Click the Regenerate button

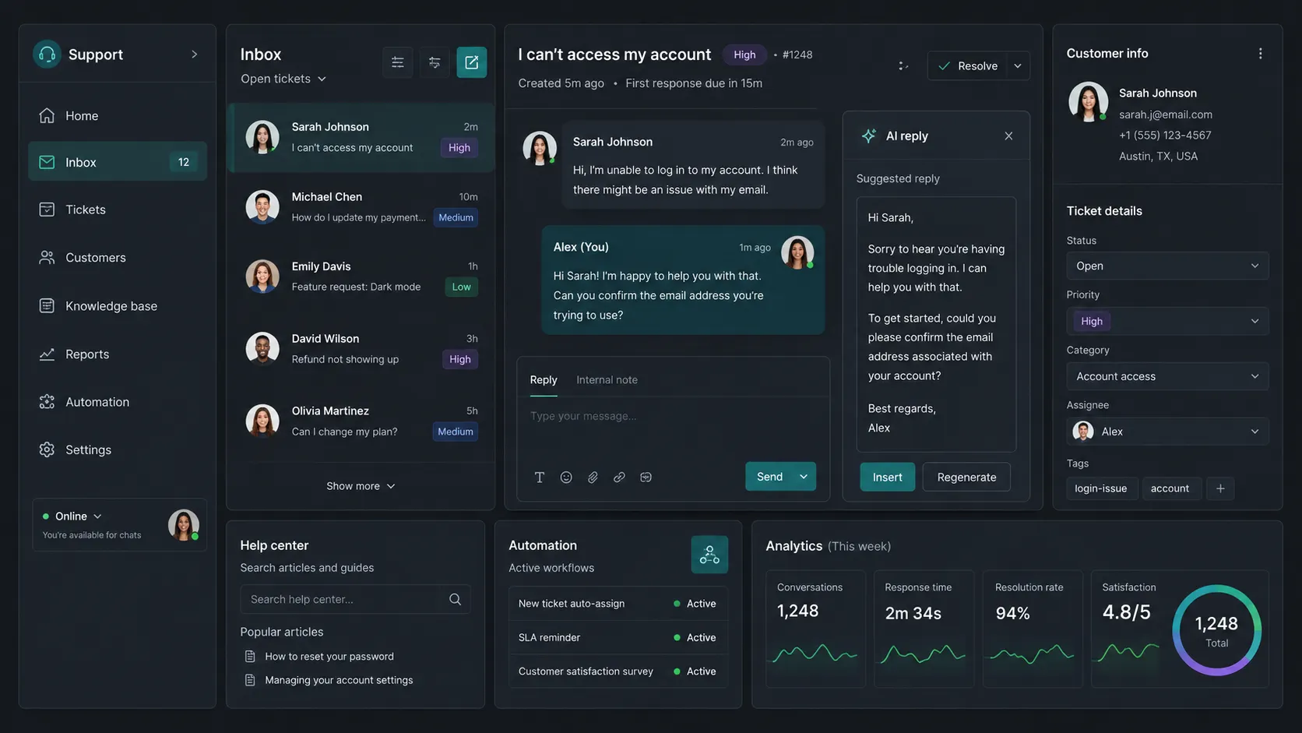click(966, 477)
